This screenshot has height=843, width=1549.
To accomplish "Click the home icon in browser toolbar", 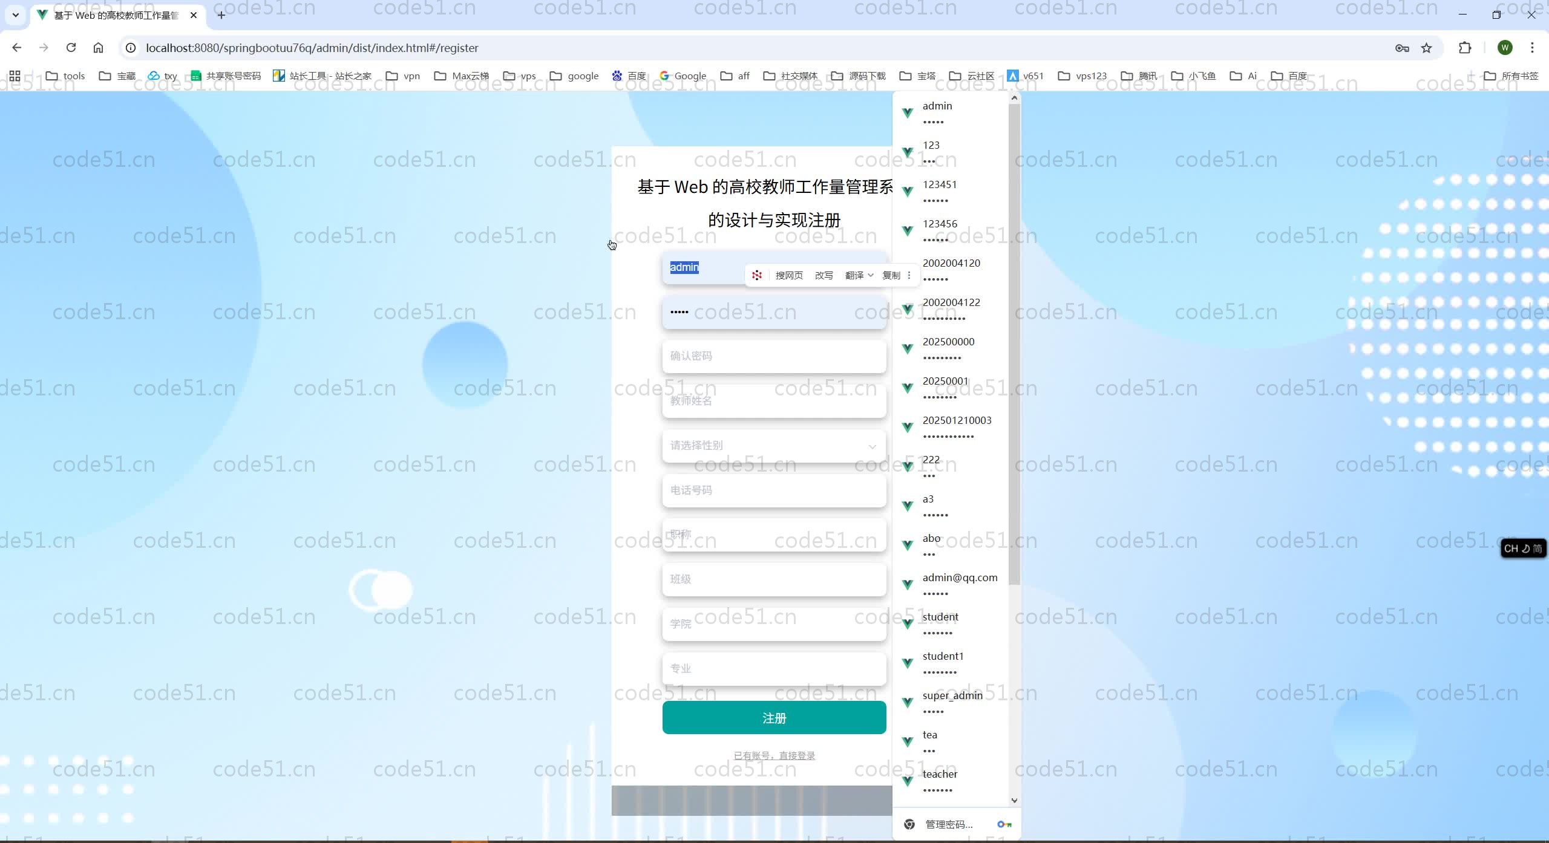I will coord(98,48).
